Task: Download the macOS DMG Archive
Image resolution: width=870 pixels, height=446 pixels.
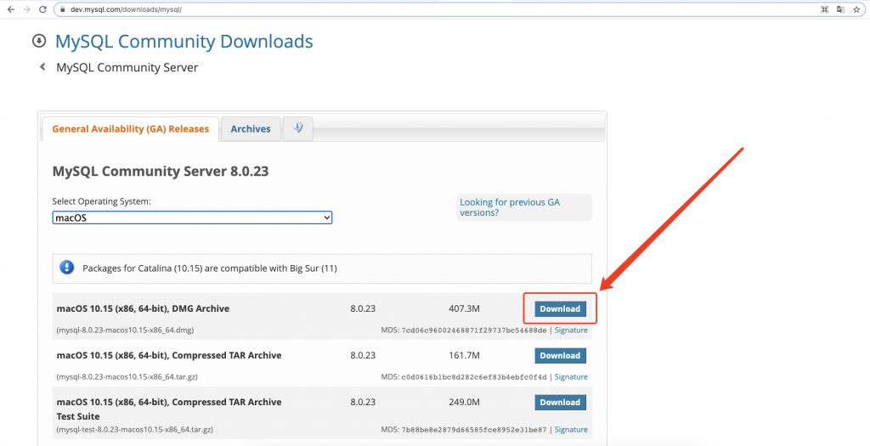Action: click(561, 309)
